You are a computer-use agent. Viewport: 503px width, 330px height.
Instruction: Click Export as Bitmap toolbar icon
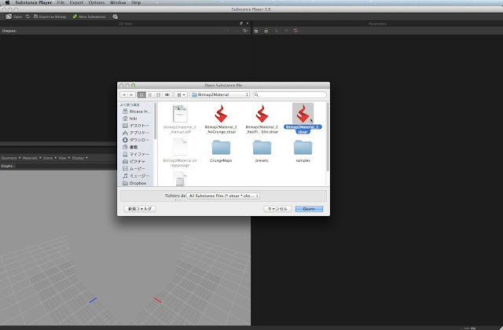(35, 16)
